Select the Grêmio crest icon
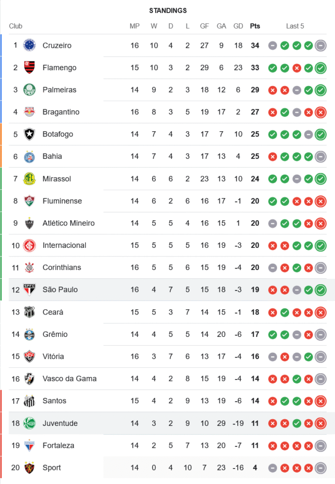 click(29, 334)
